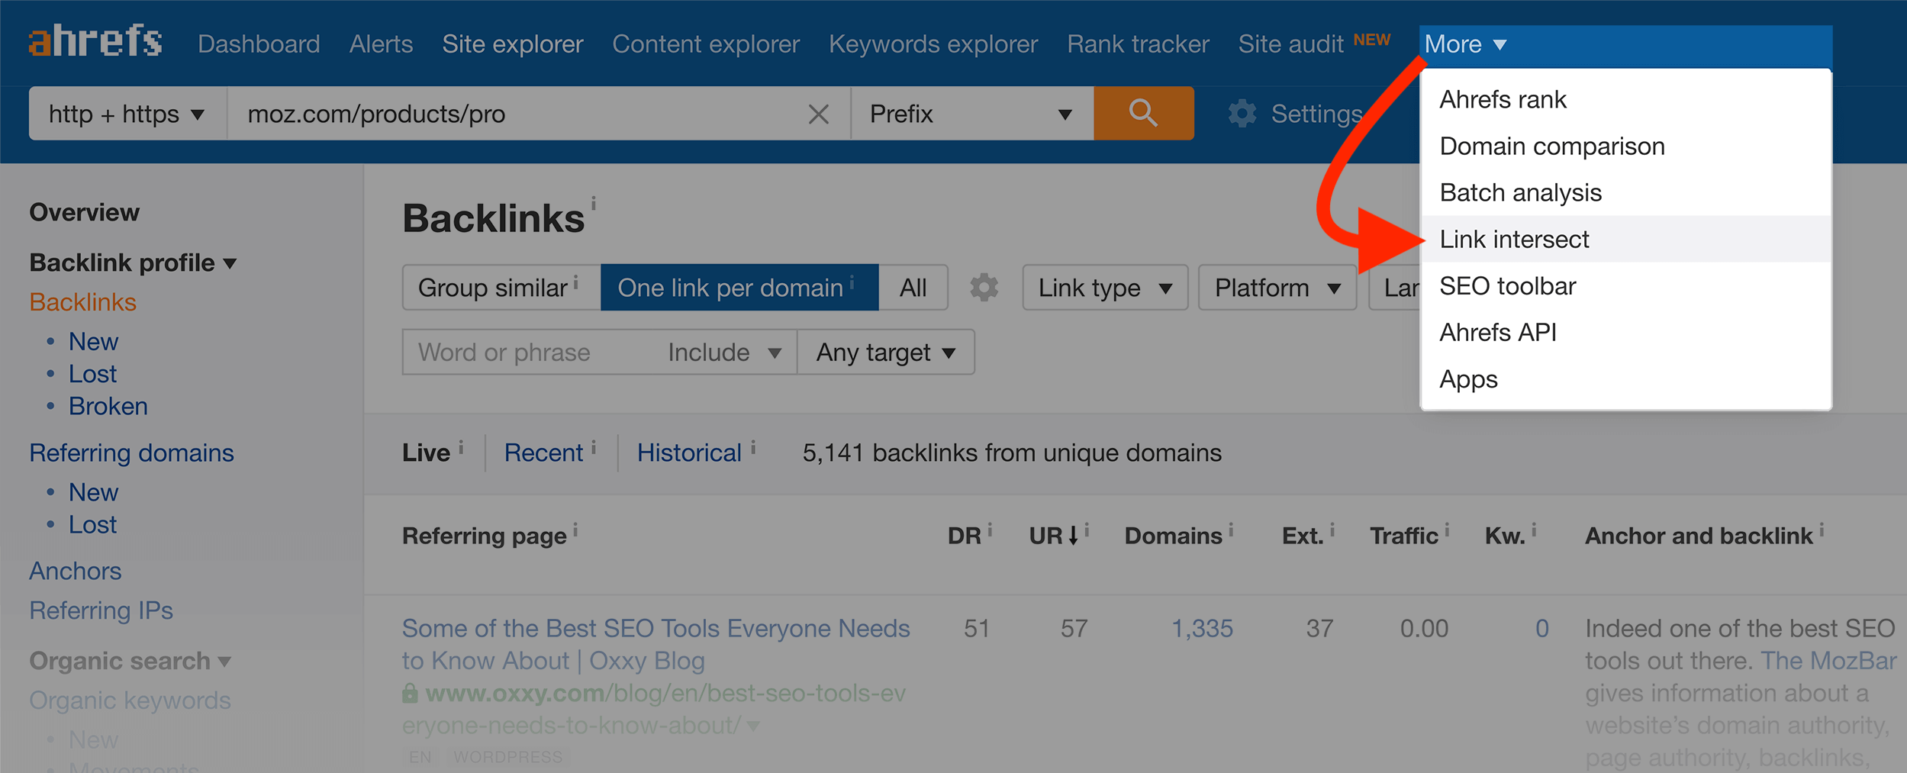Open New under Backlinks in sidebar
Viewport: 1907px width, 773px height.
[93, 342]
